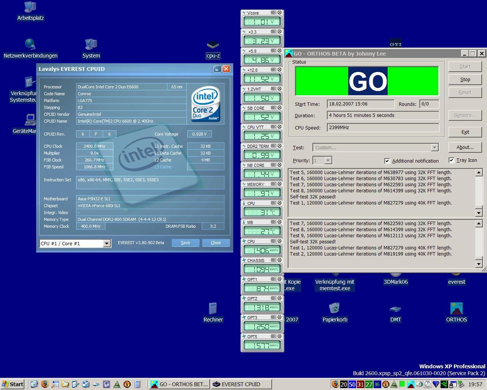Click the CPU Speed 2399MHz field

coord(383,128)
